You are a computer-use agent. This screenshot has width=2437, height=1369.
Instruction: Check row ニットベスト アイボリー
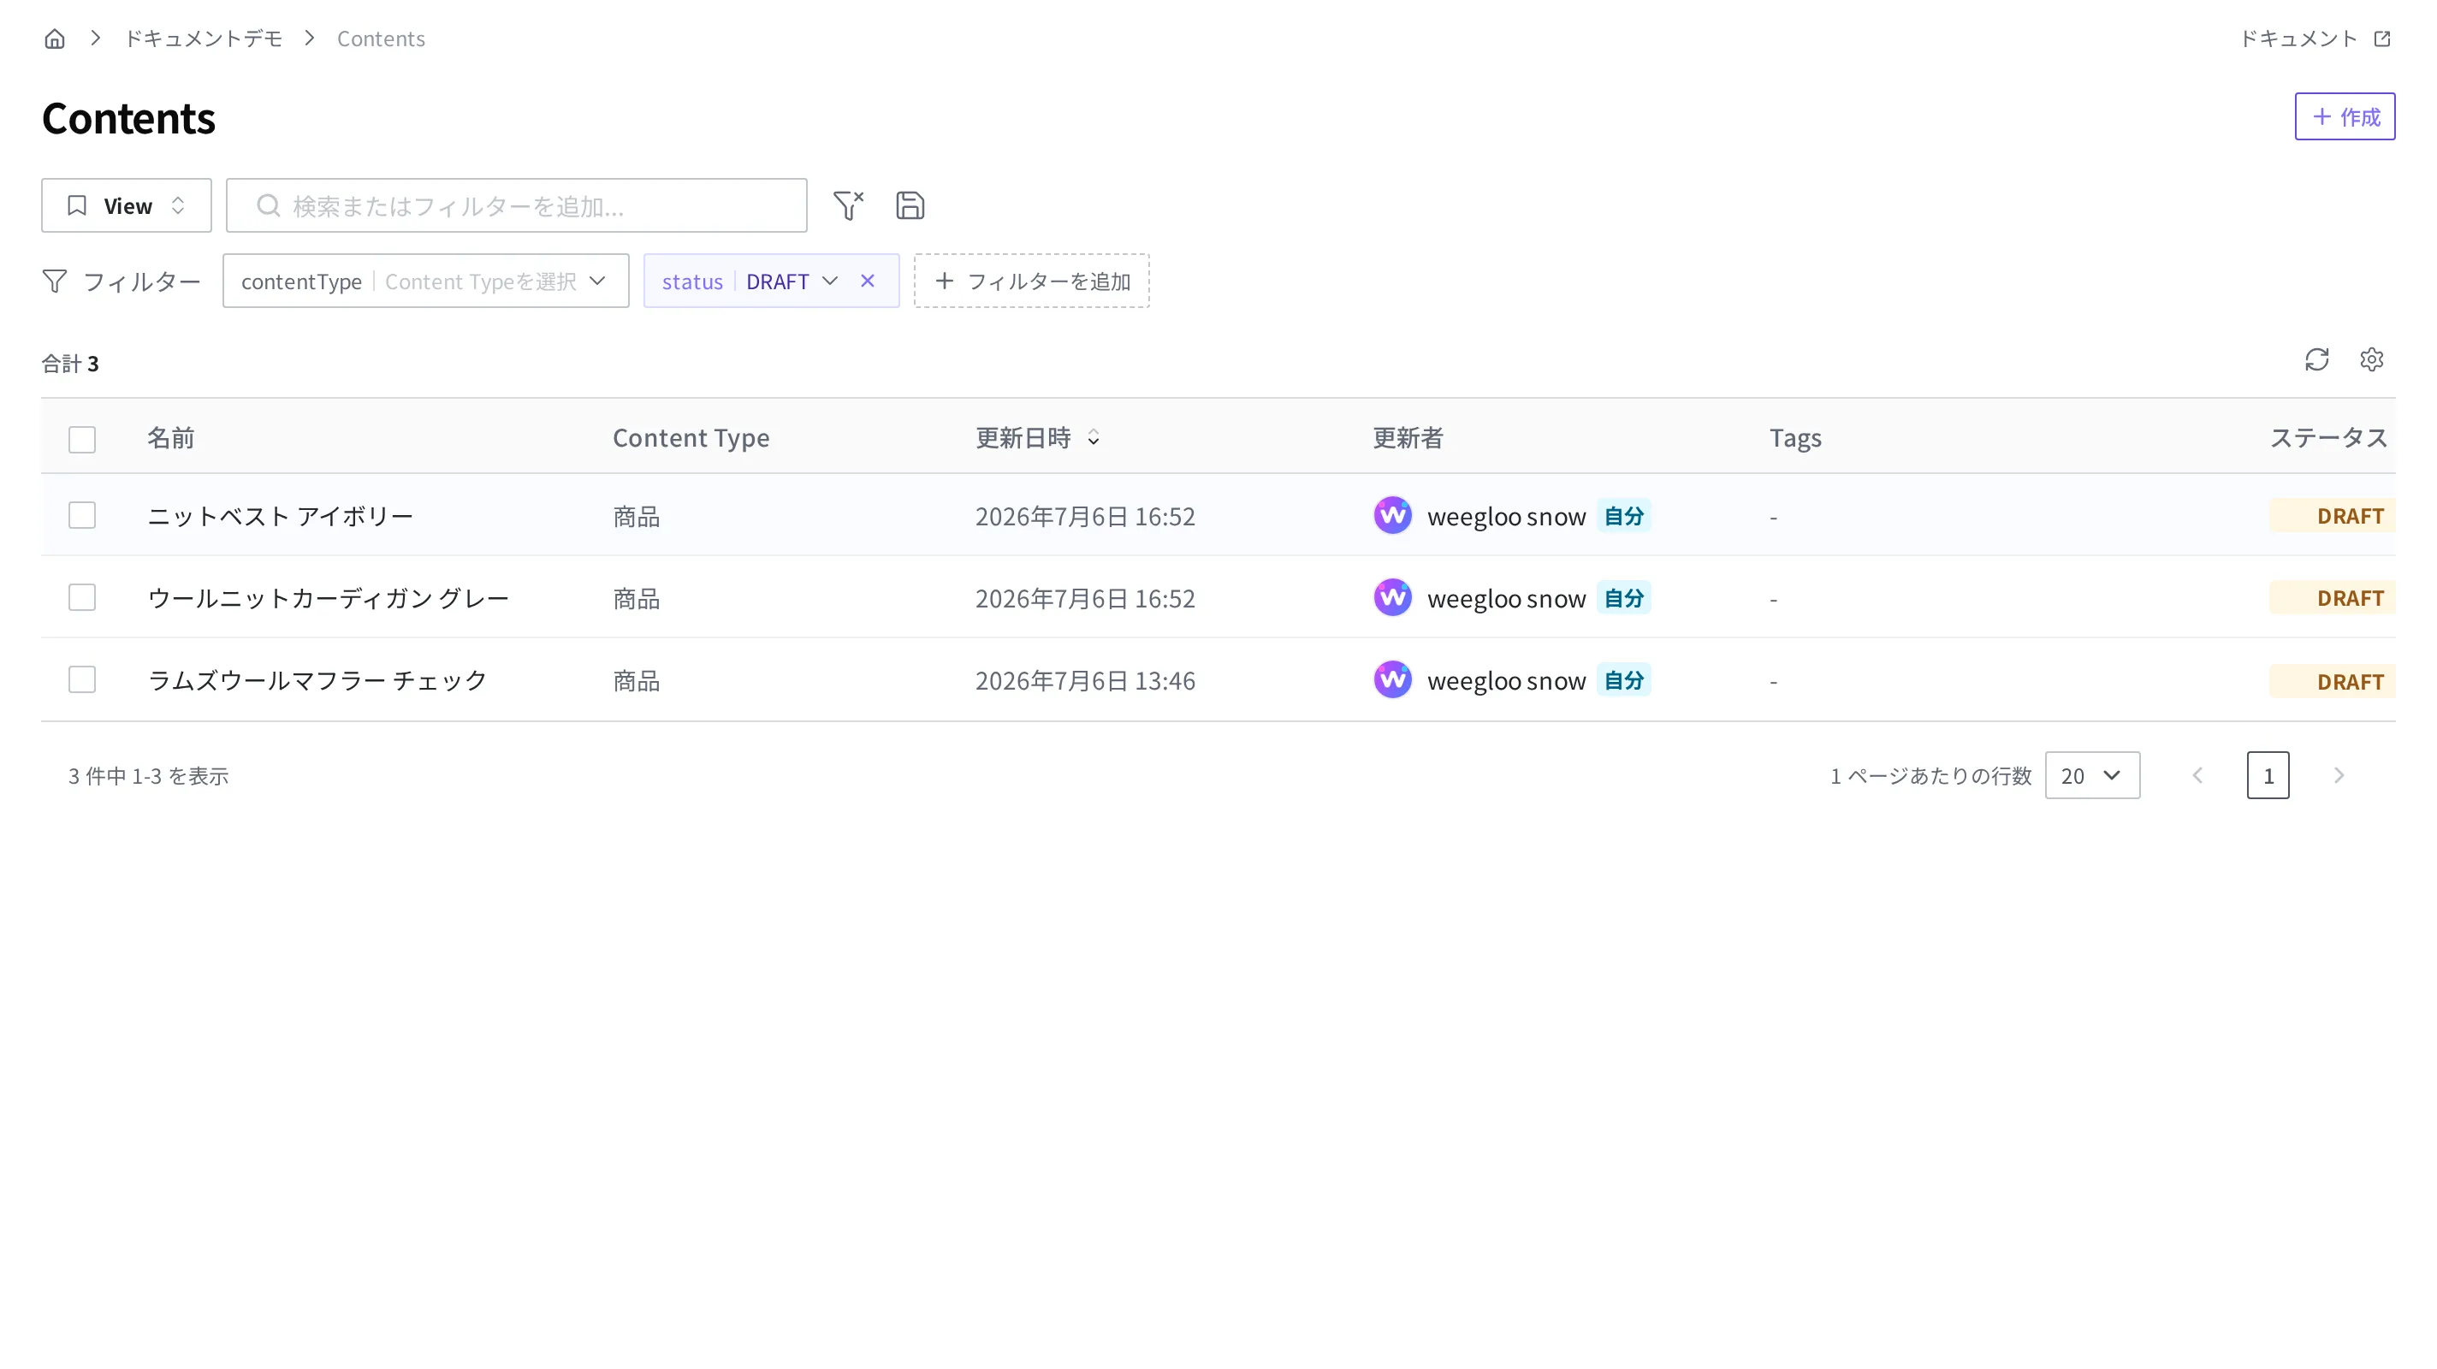(x=82, y=515)
